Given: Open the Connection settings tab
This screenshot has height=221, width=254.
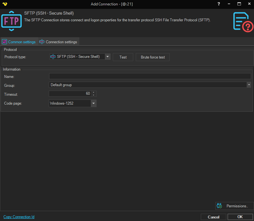Looking at the screenshot, I should [x=58, y=42].
